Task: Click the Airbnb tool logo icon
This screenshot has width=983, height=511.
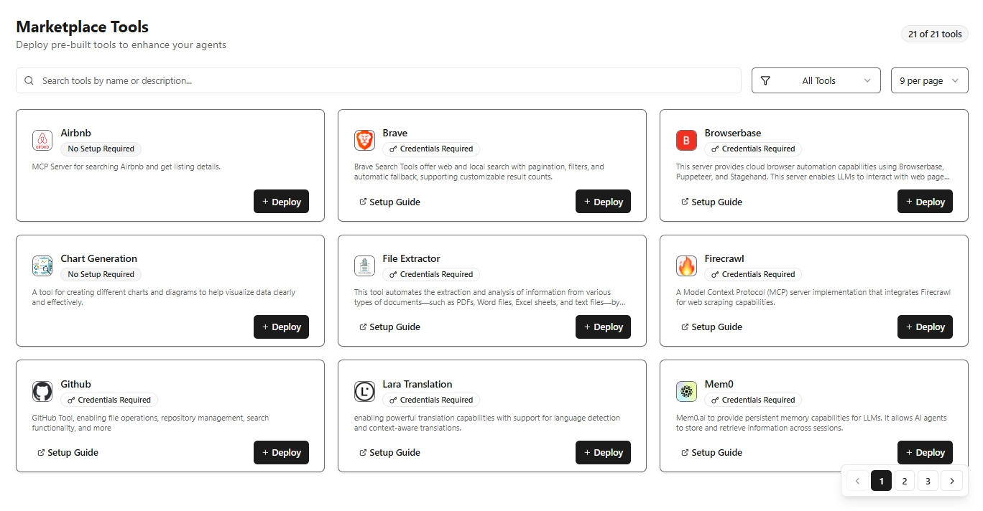Action: pos(42,141)
